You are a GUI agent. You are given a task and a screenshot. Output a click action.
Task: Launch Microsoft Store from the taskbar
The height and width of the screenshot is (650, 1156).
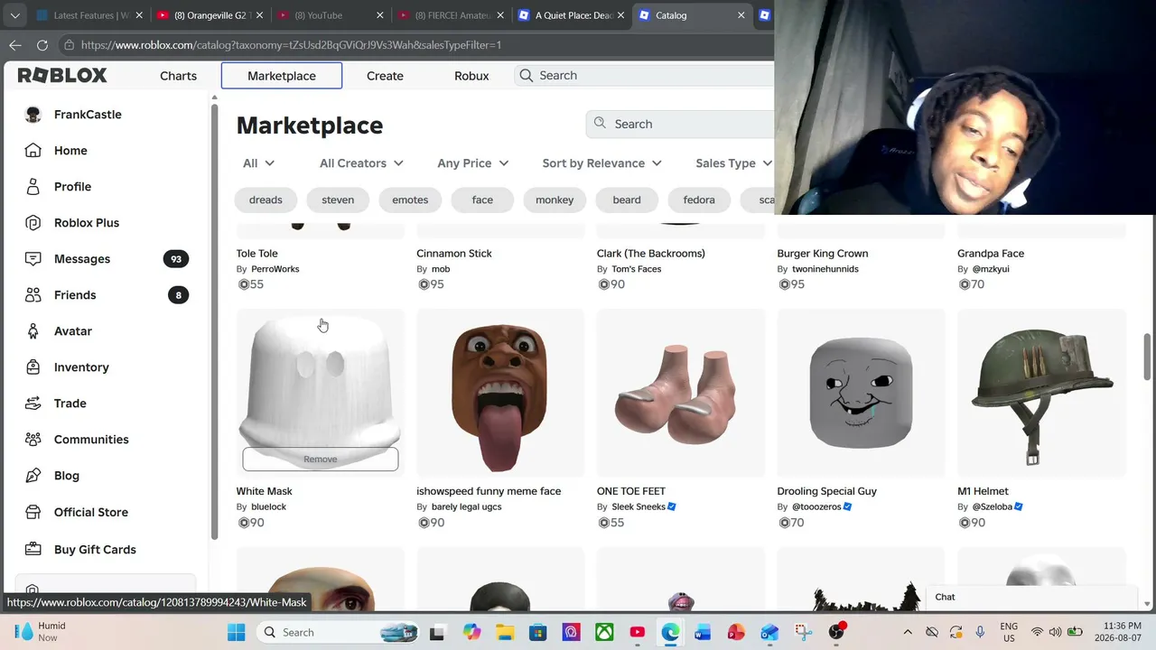[537, 632]
